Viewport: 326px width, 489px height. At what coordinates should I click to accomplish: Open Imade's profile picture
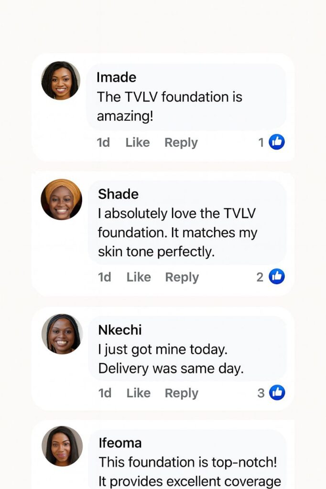[x=61, y=80]
